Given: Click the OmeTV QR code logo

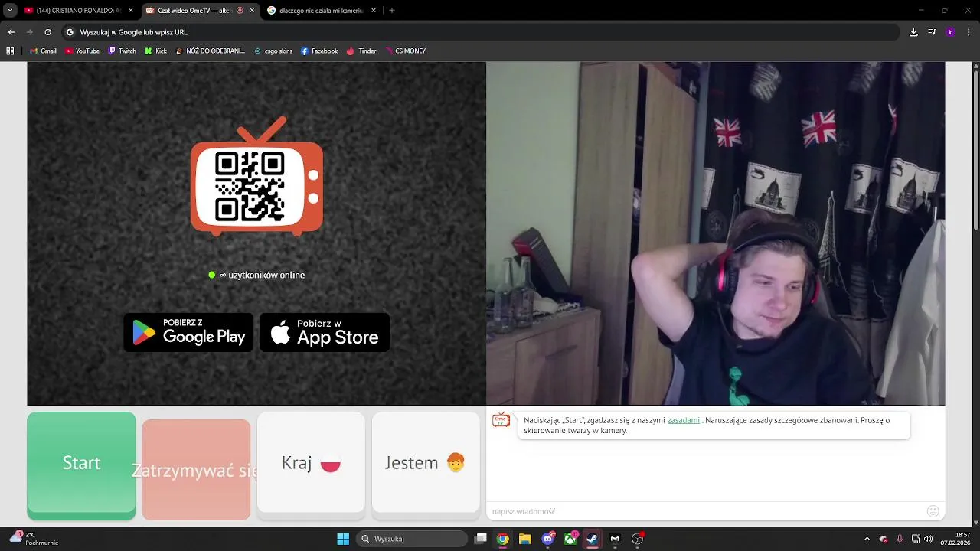Looking at the screenshot, I should 256,176.
